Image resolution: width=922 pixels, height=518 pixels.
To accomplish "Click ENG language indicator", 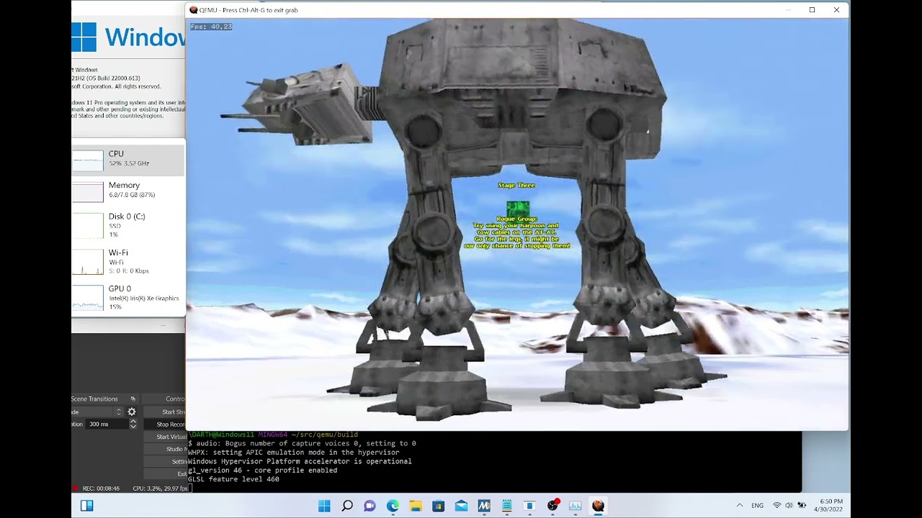I will tap(757, 506).
